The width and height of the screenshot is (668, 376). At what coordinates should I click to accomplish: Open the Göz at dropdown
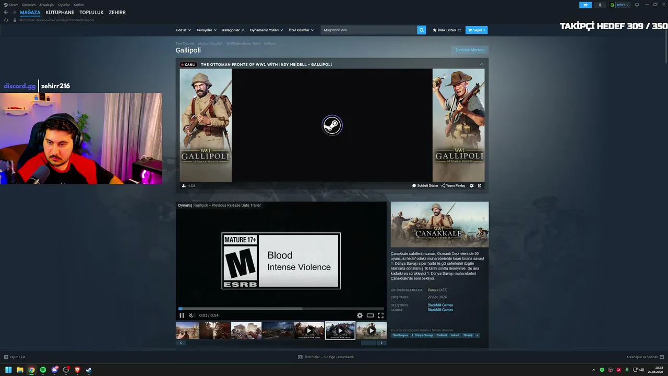(183, 30)
